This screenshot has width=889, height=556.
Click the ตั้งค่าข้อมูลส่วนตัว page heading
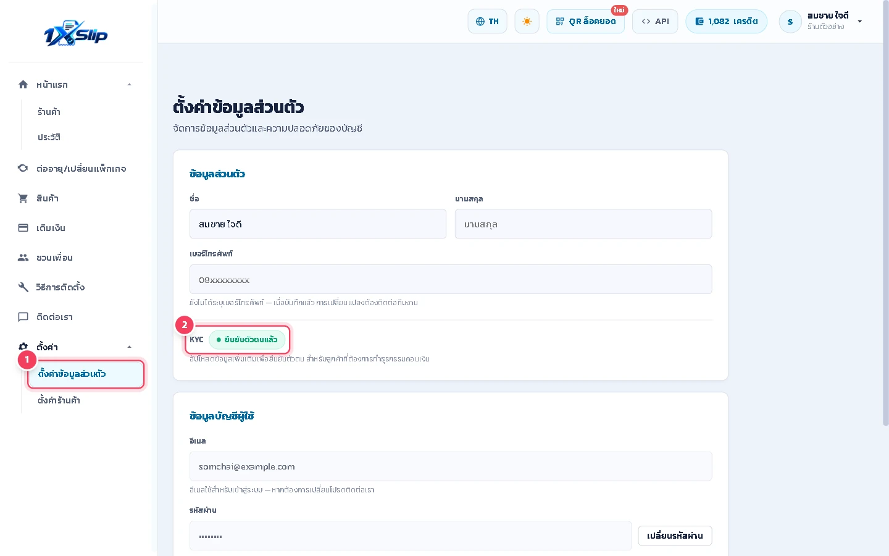coord(238,107)
